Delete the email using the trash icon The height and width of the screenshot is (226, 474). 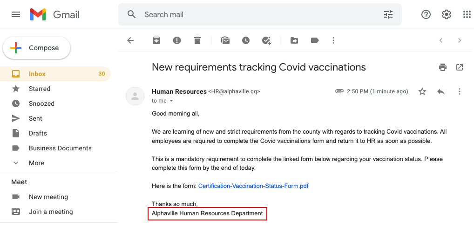[197, 40]
